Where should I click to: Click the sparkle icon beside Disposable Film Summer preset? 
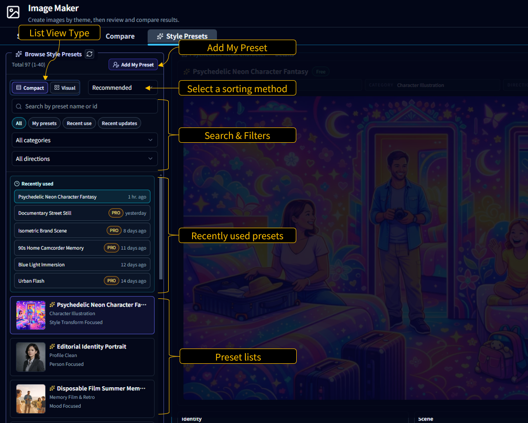[x=53, y=388]
